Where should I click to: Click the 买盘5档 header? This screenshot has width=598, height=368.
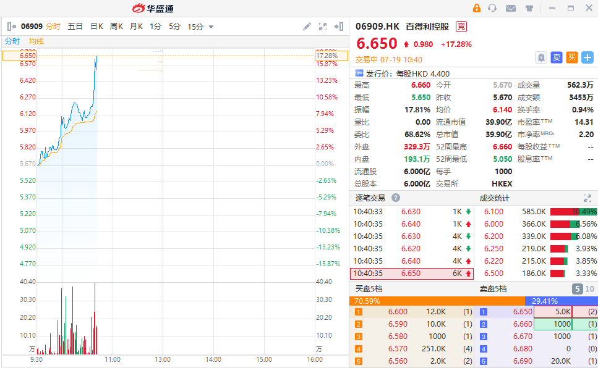click(369, 289)
